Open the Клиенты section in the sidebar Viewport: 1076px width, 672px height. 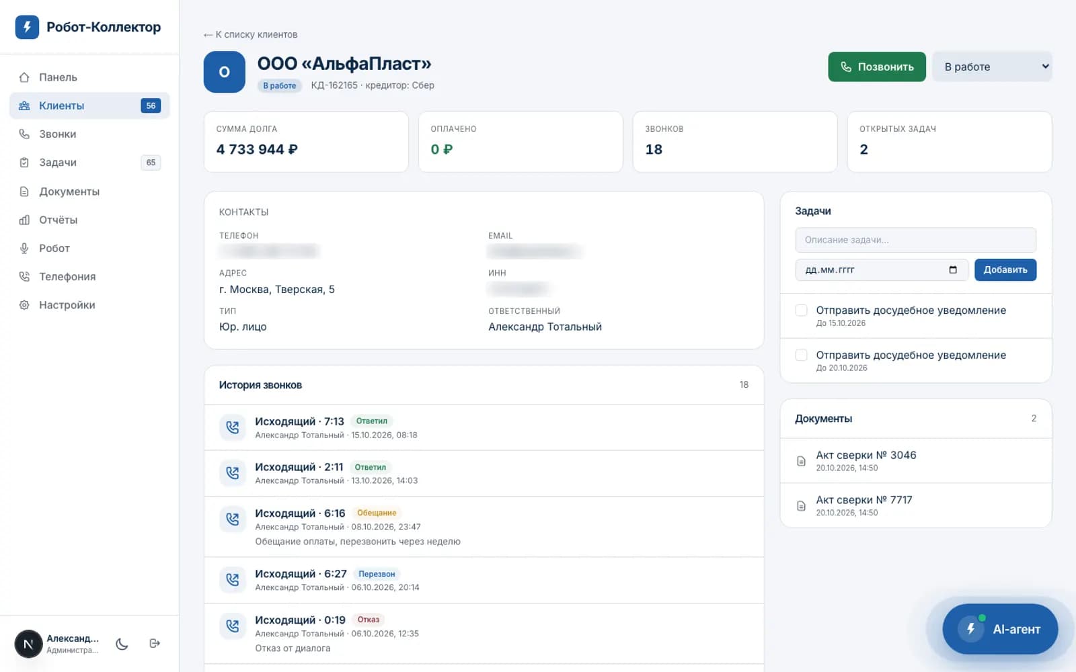point(89,106)
